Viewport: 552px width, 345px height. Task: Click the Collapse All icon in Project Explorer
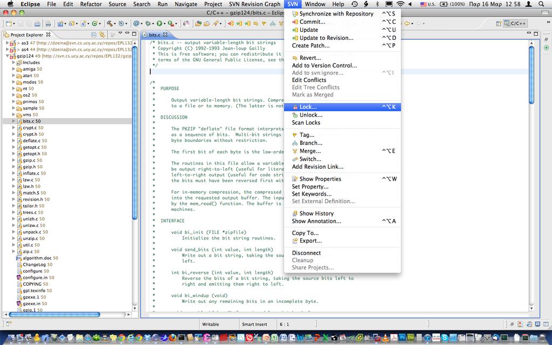click(94, 34)
